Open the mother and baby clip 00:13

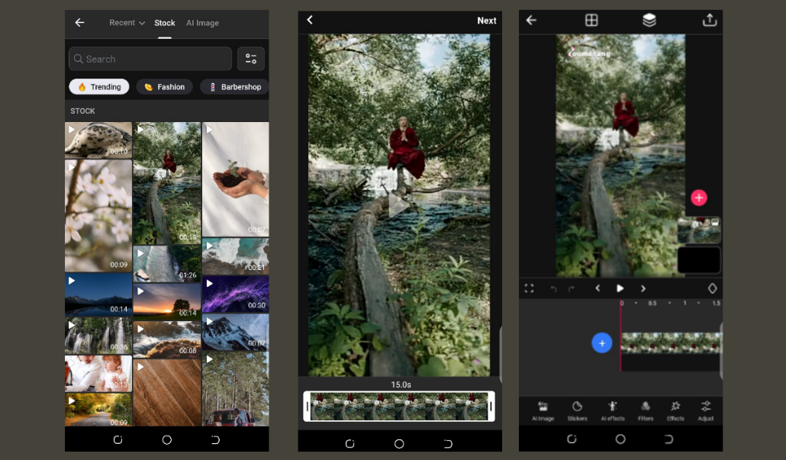pos(98,373)
